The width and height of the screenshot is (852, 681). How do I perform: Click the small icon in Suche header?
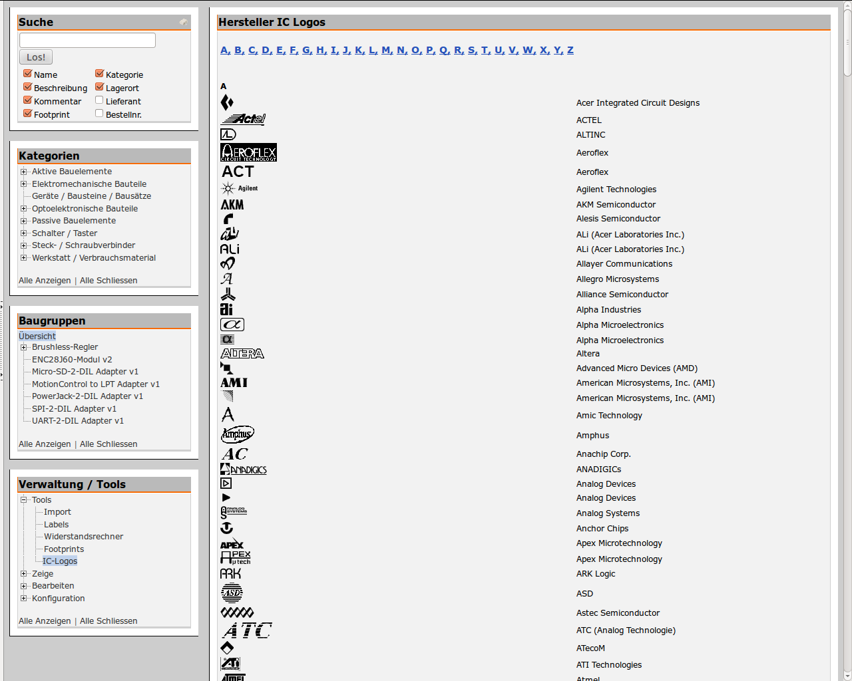coord(183,23)
